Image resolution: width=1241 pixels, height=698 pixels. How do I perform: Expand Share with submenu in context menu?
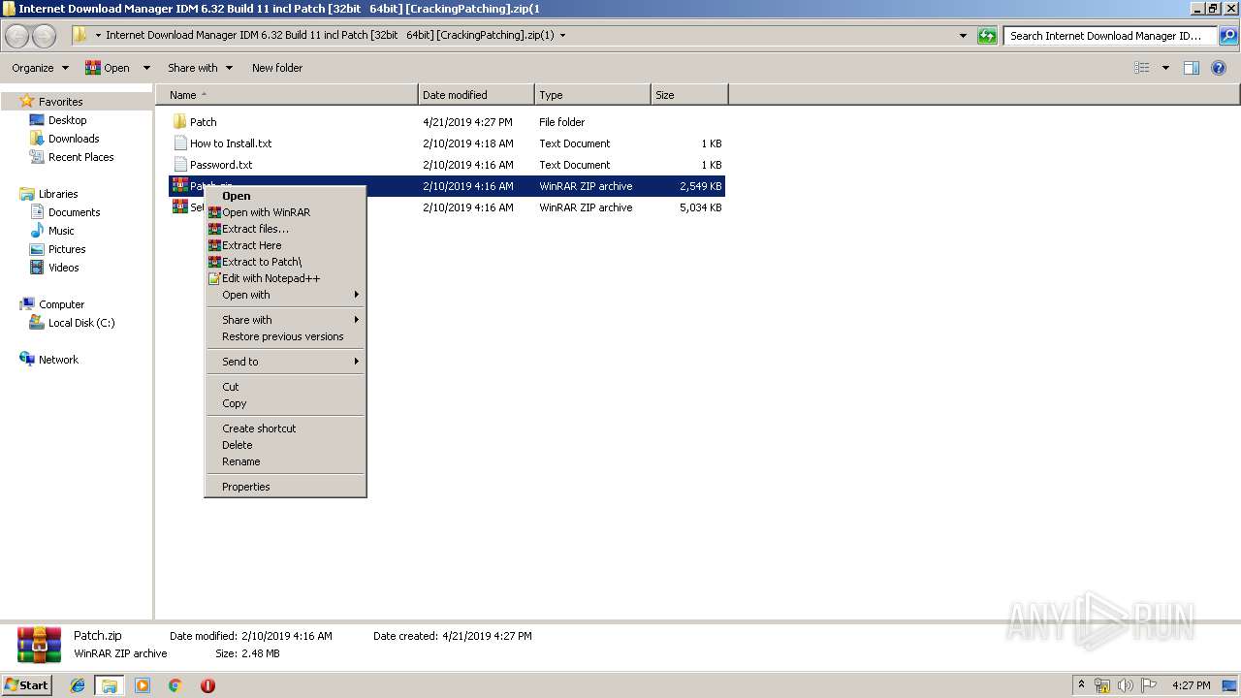pos(286,320)
